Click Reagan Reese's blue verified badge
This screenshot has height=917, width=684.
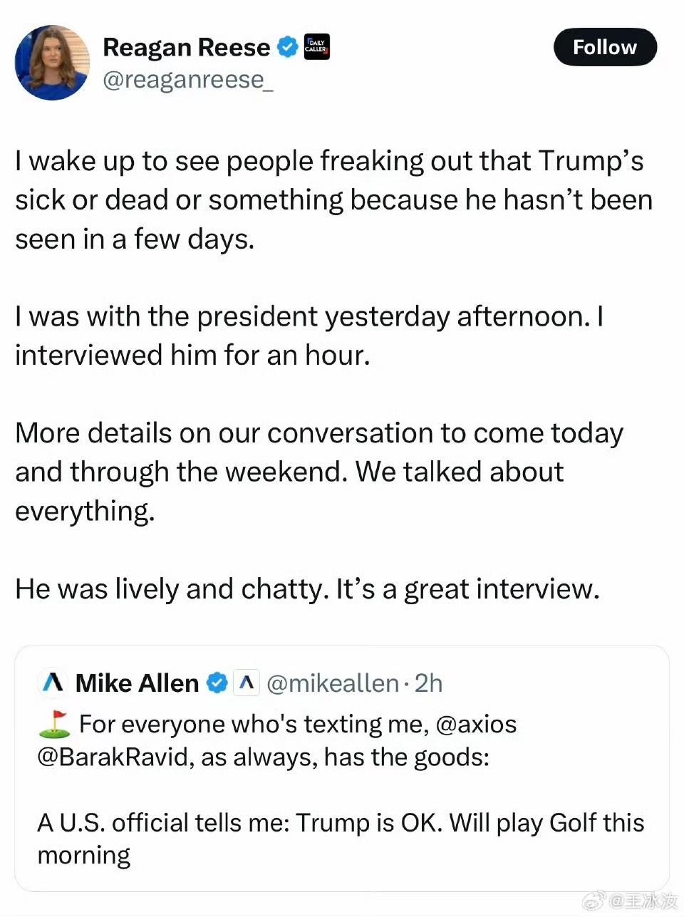(x=287, y=47)
